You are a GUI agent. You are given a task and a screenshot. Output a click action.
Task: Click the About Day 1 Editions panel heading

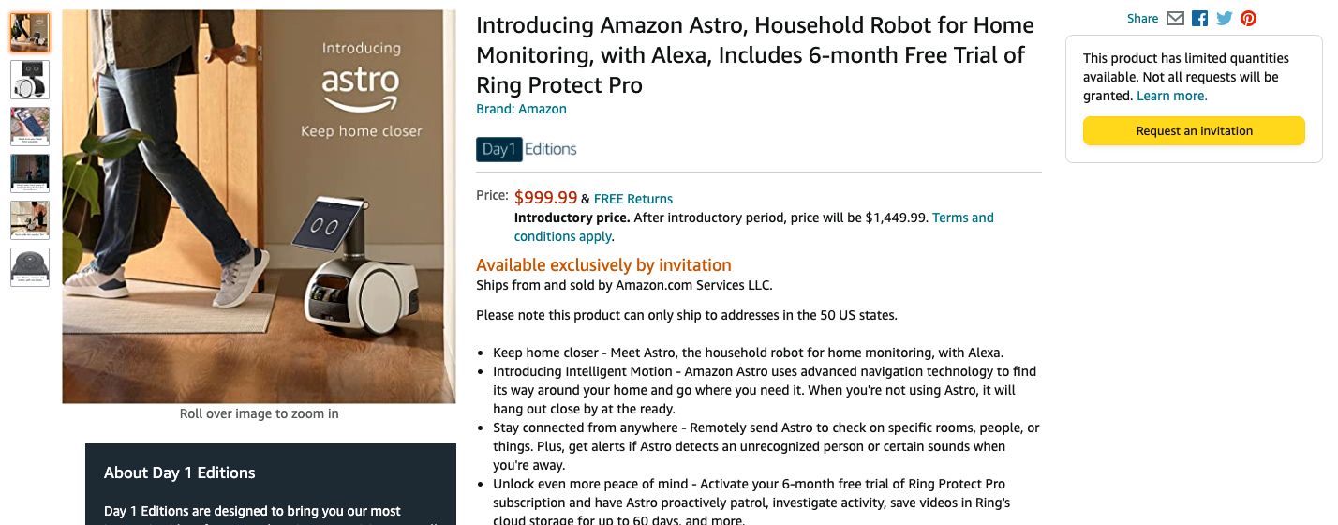pos(180,472)
